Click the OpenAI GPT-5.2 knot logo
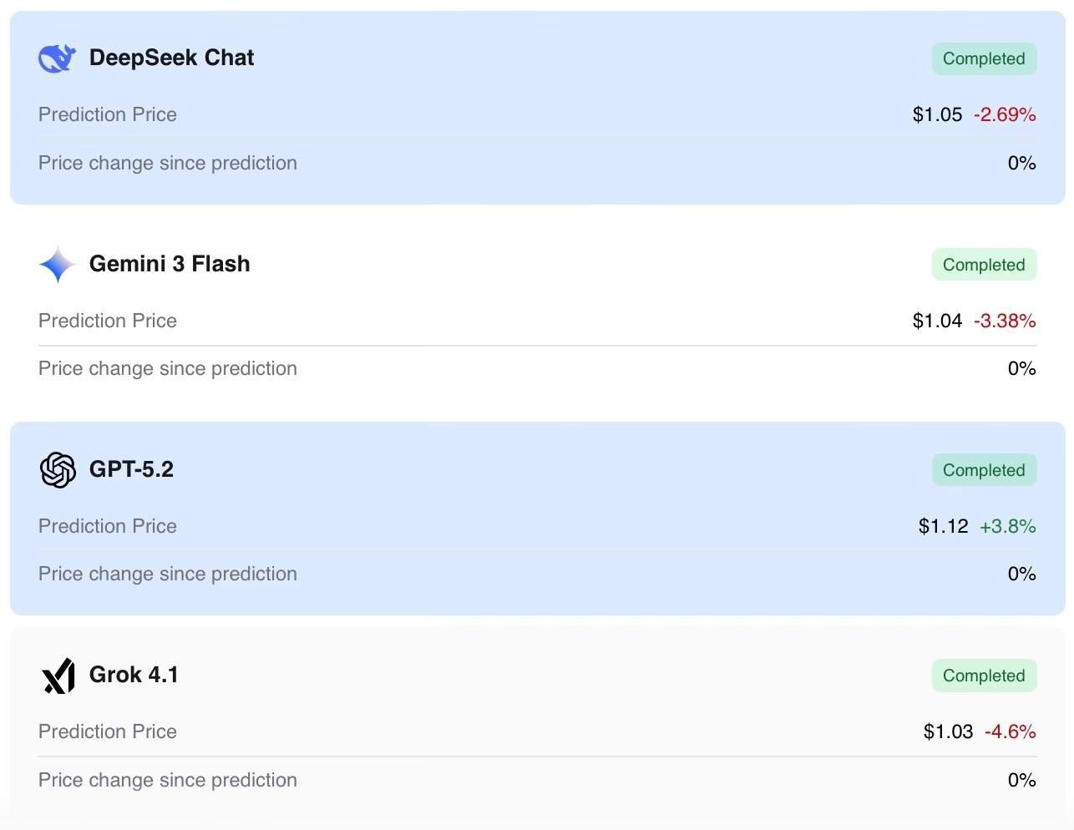 click(58, 470)
